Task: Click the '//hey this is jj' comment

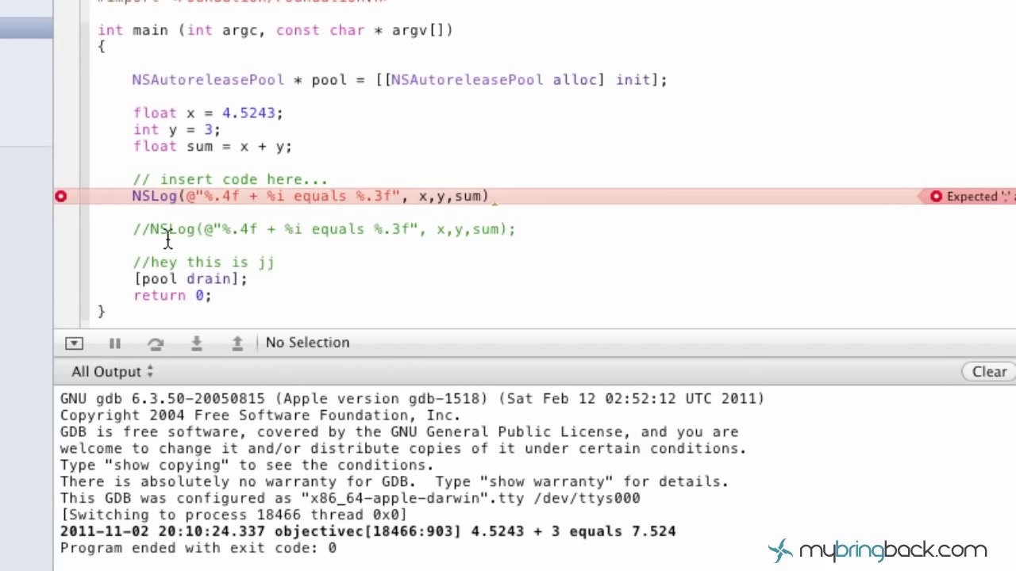Action: 204,262
